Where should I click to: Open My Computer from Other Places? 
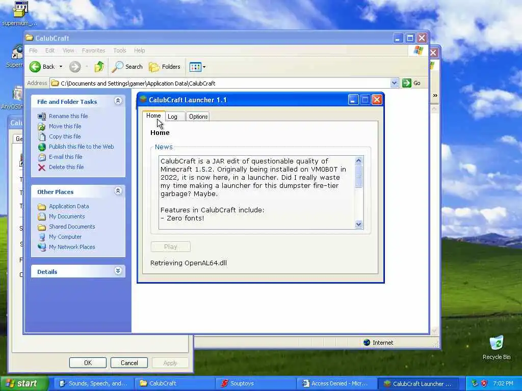(x=65, y=237)
